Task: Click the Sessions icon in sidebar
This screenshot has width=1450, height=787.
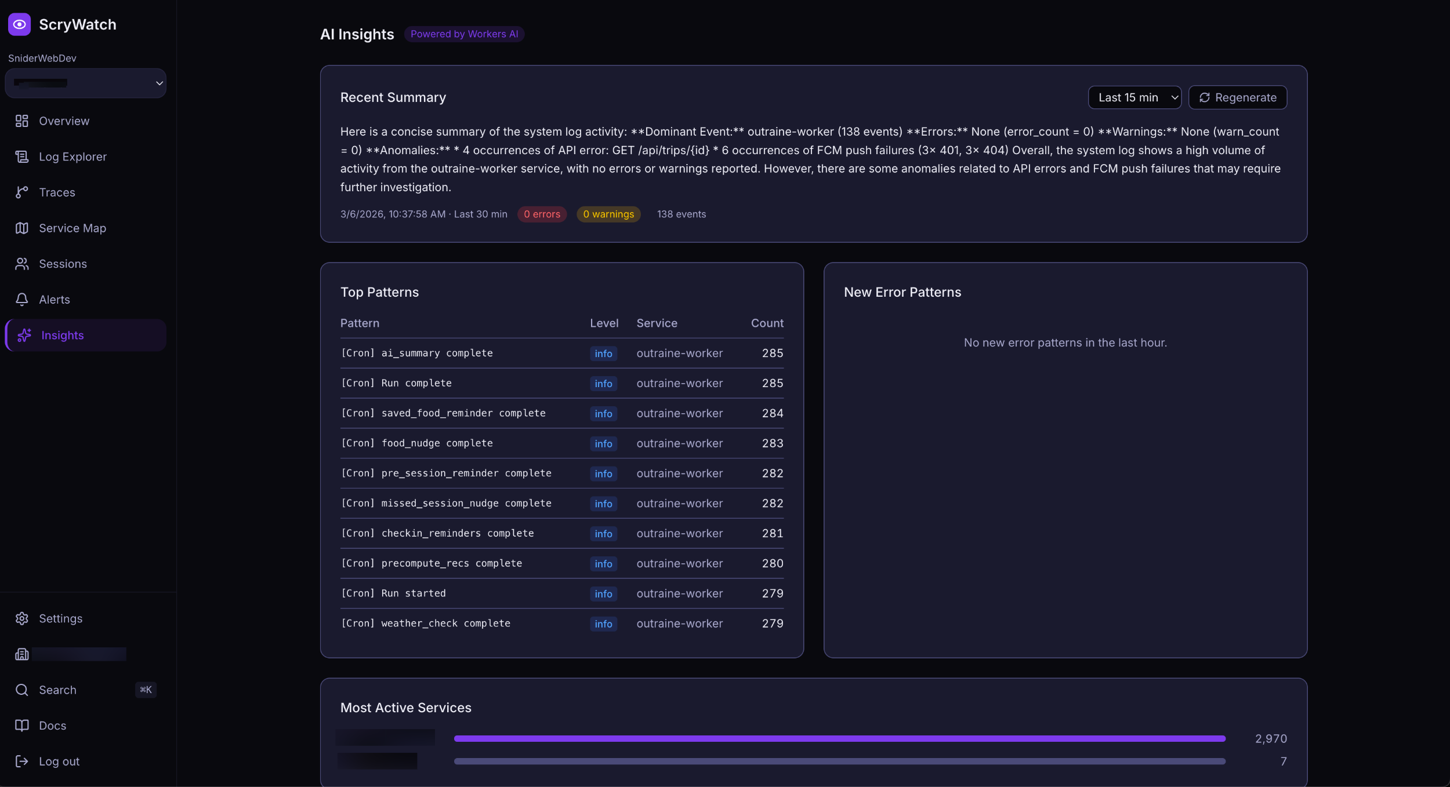Action: (22, 264)
